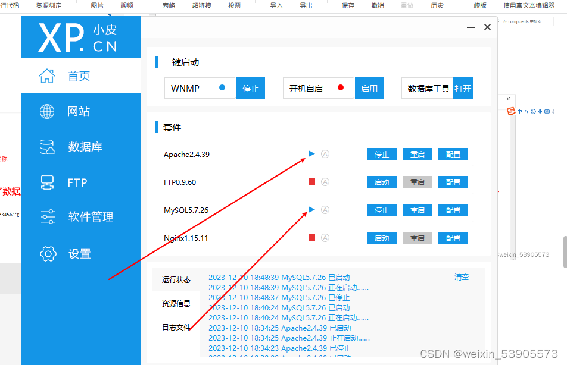Stop WNMP with 停止 button

click(x=251, y=88)
